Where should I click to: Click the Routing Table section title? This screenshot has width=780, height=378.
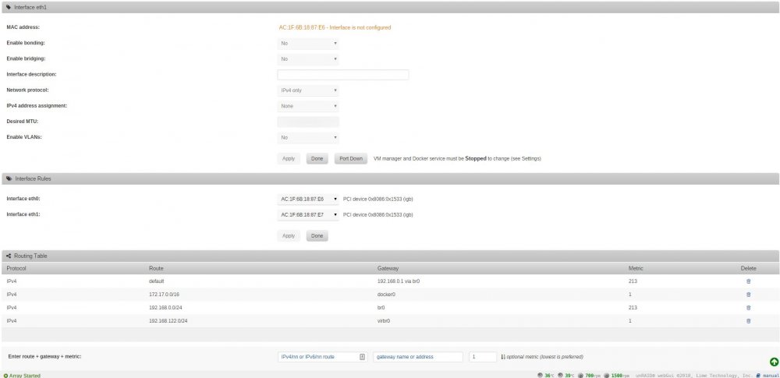pos(30,256)
